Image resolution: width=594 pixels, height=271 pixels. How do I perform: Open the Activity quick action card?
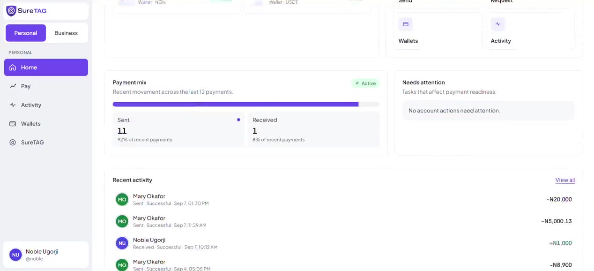(530, 31)
